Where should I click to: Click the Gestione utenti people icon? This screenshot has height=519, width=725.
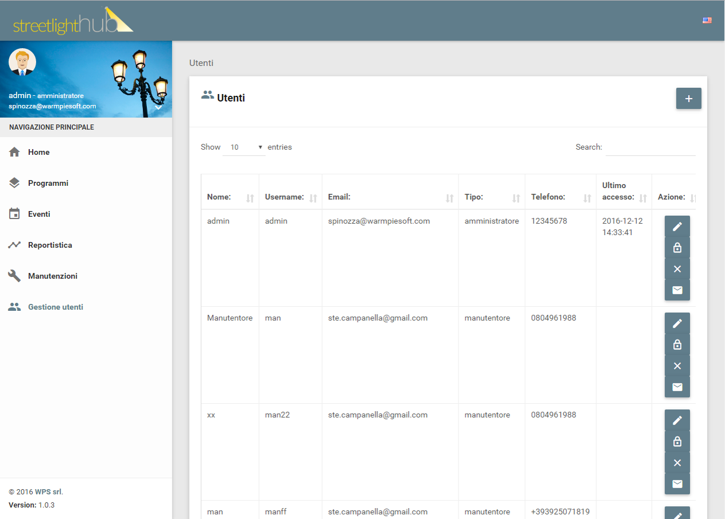click(14, 307)
